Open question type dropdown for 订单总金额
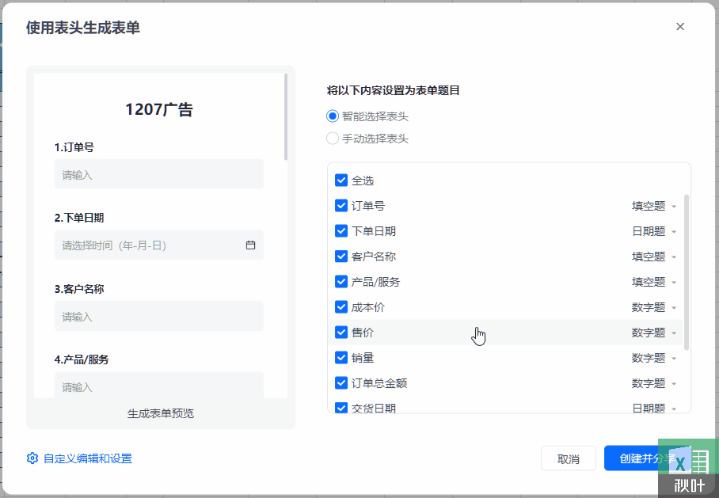Viewport: 719px width, 498px height. (x=654, y=383)
